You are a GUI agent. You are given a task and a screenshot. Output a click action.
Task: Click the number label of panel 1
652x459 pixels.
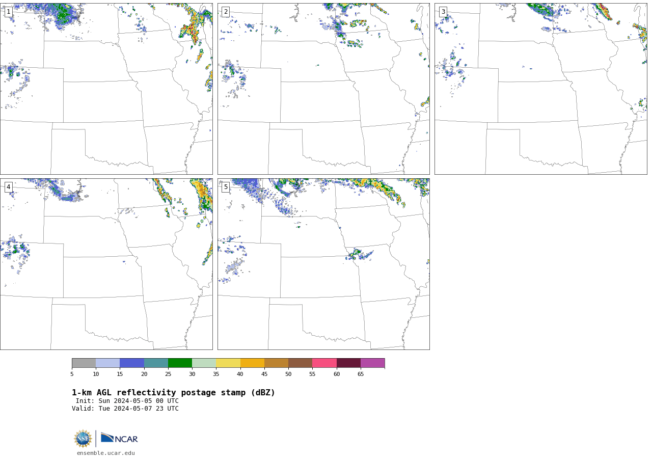[x=8, y=12]
